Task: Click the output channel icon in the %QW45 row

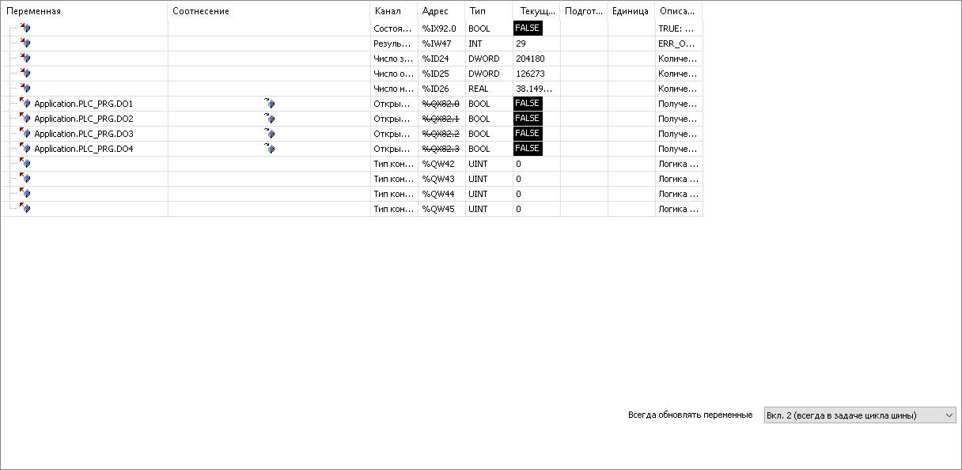Action: pyautogui.click(x=25, y=209)
